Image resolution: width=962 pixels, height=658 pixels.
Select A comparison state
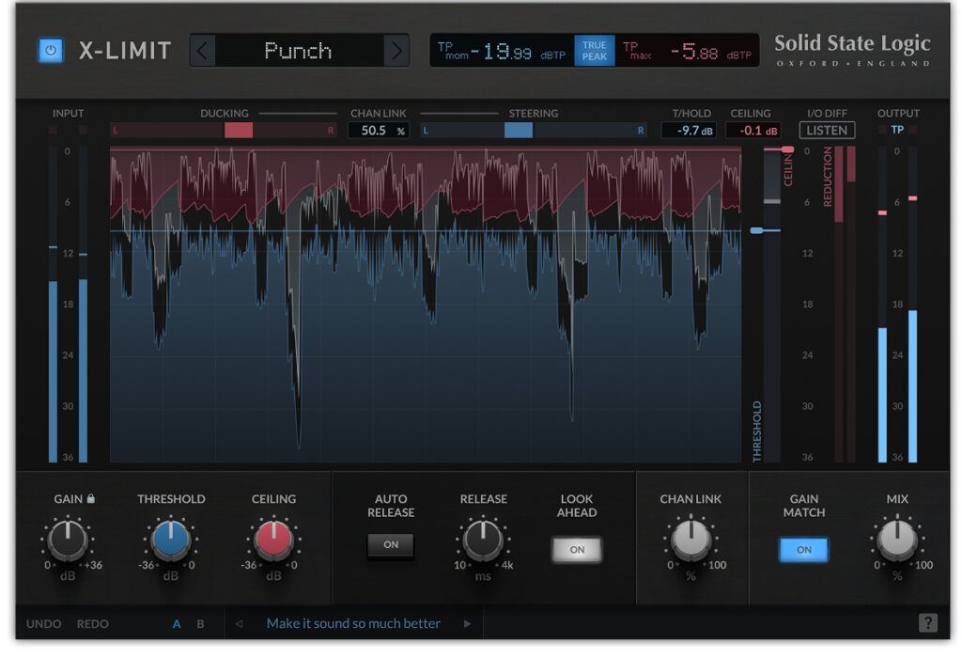[177, 623]
